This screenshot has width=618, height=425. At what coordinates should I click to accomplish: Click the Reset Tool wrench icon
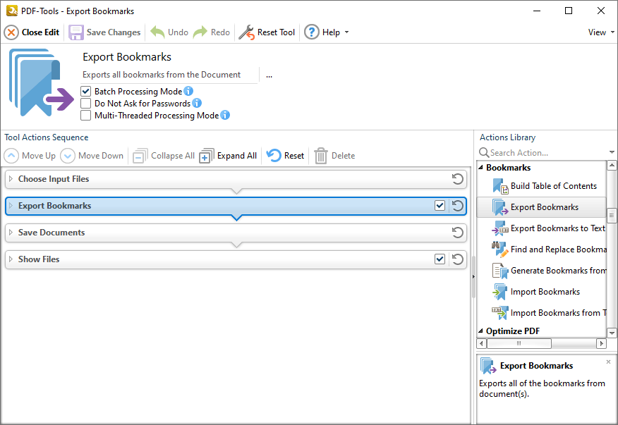pyautogui.click(x=247, y=32)
